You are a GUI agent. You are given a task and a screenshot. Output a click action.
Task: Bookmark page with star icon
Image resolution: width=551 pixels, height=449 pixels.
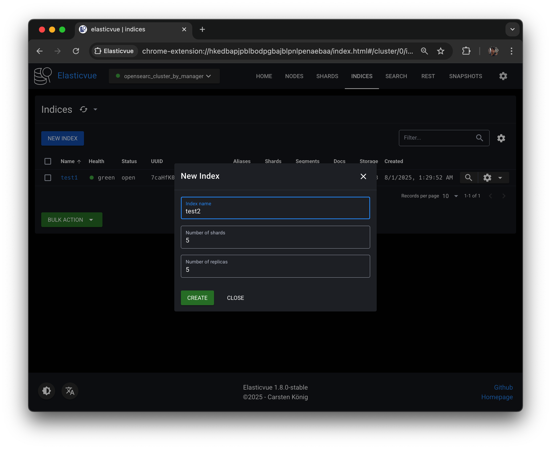point(440,51)
